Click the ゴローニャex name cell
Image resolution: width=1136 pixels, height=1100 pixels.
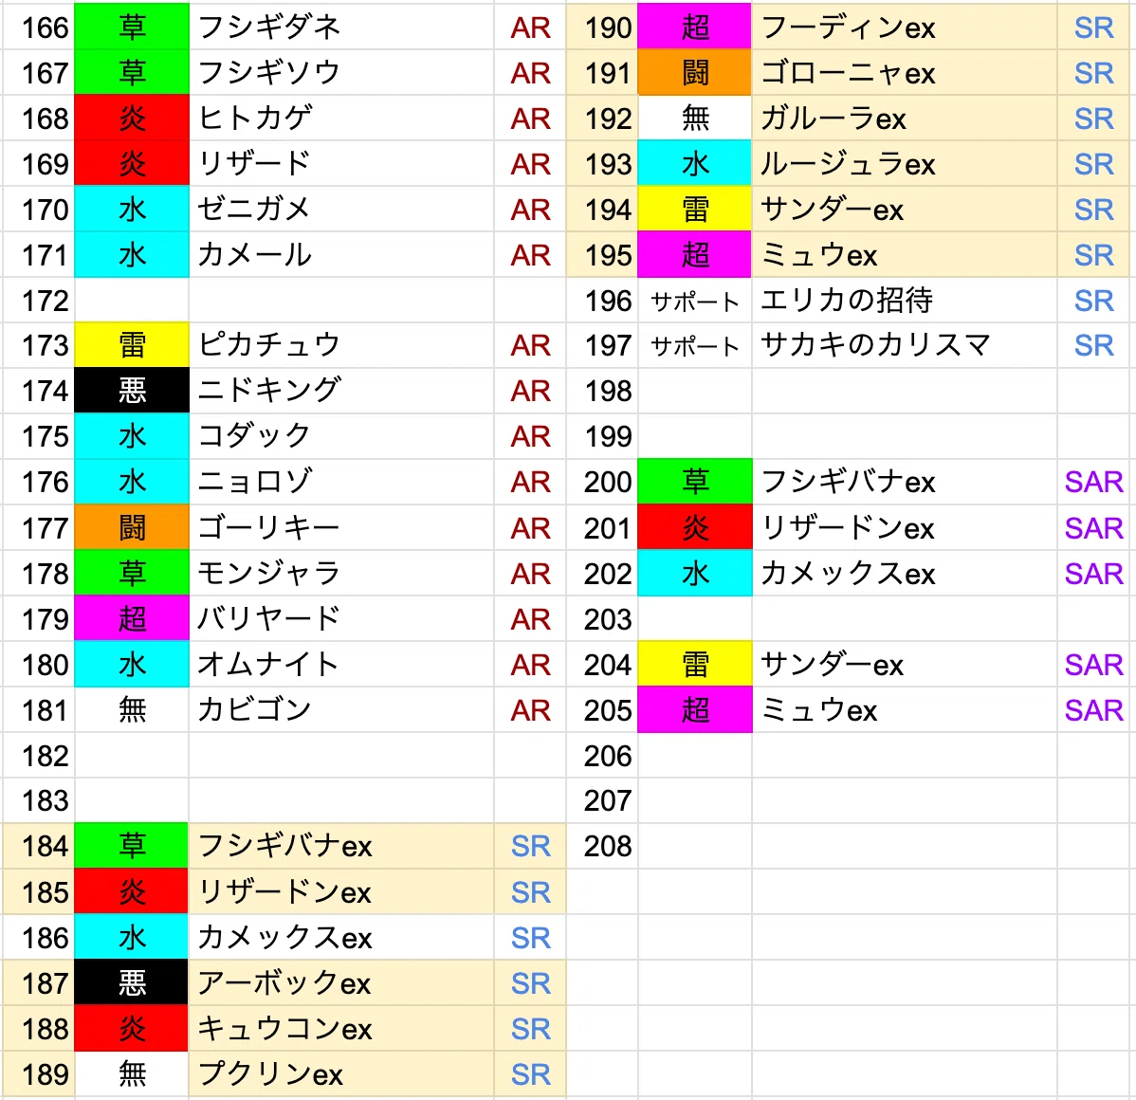(905, 72)
